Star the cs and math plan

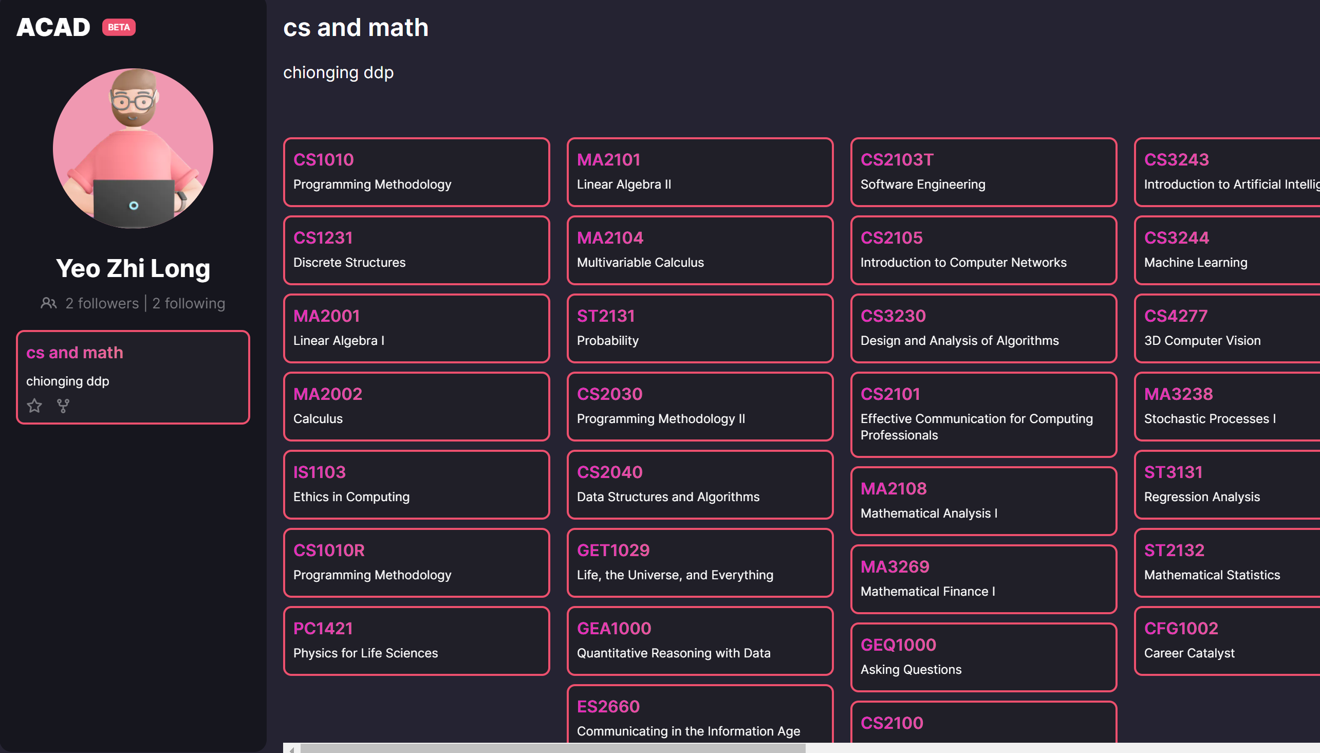click(x=34, y=406)
